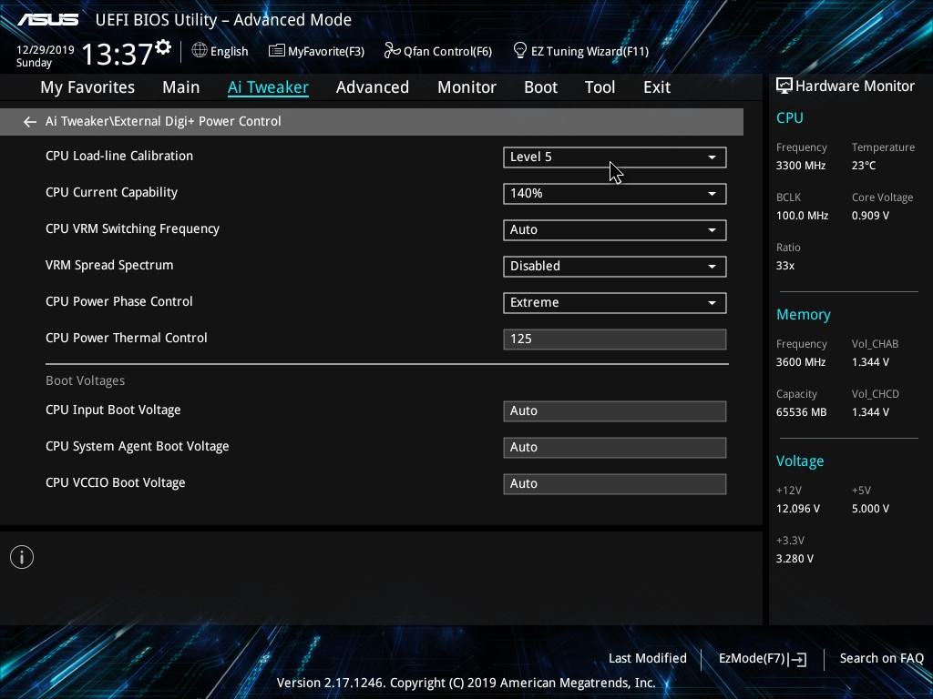Open the CPU Current Capability dropdown

(615, 193)
